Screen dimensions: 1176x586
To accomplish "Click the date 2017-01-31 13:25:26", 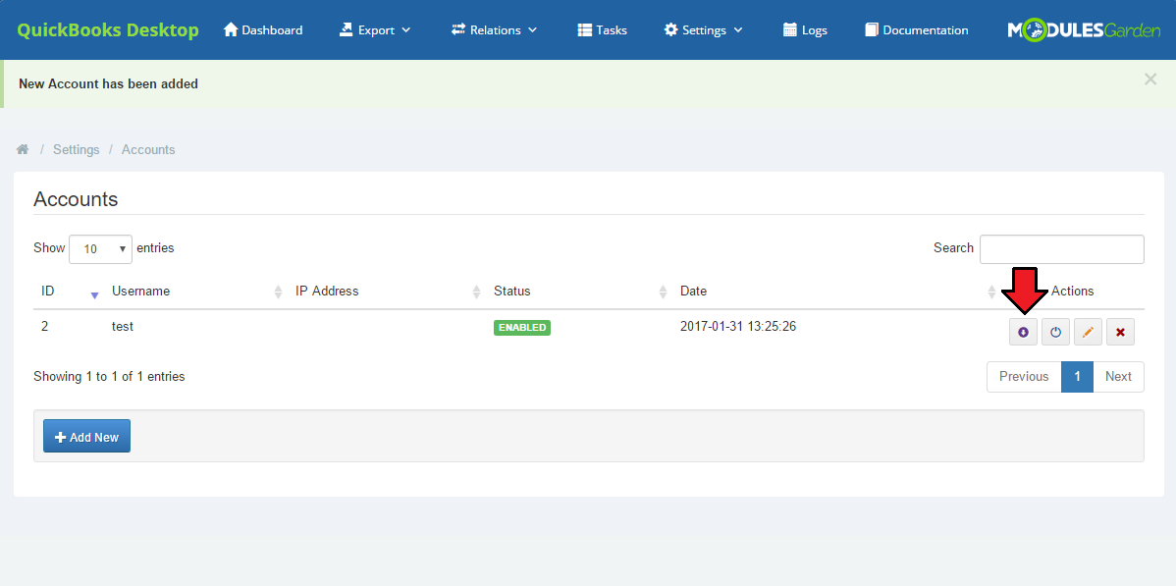I will 738,327.
